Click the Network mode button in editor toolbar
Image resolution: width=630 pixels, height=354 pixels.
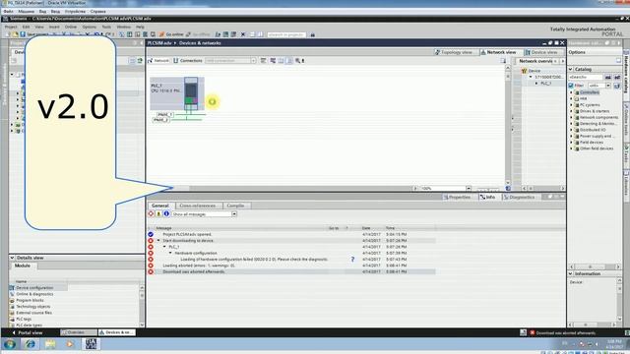click(158, 61)
